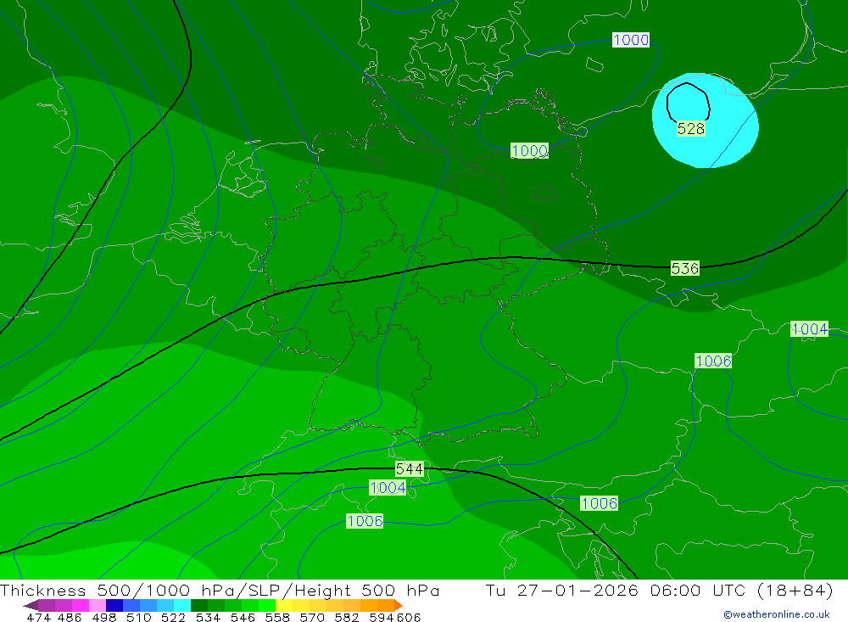Pick the bright lime green legend swatch
The height and width of the screenshot is (622, 848).
pos(267,605)
